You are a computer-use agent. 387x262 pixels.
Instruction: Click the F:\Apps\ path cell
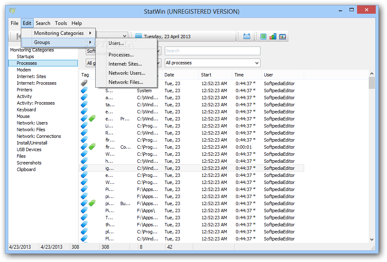point(146,211)
